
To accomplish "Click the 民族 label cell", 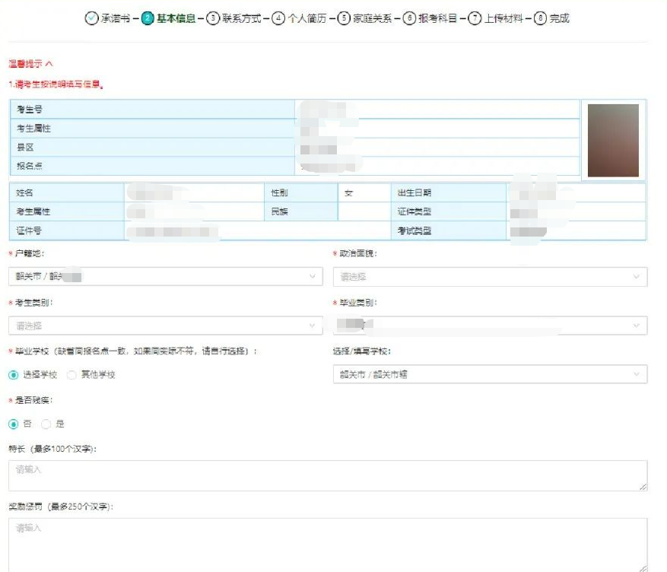I will click(301, 211).
